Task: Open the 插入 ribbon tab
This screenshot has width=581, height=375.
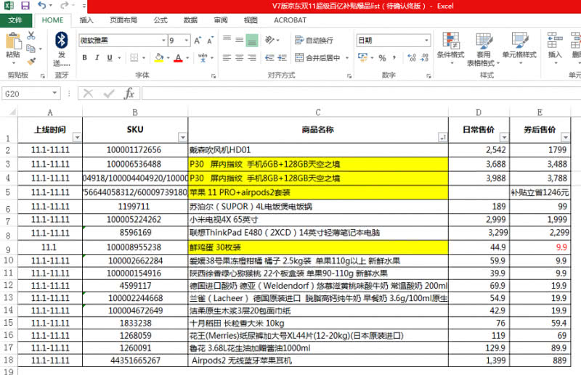Action: [86, 20]
